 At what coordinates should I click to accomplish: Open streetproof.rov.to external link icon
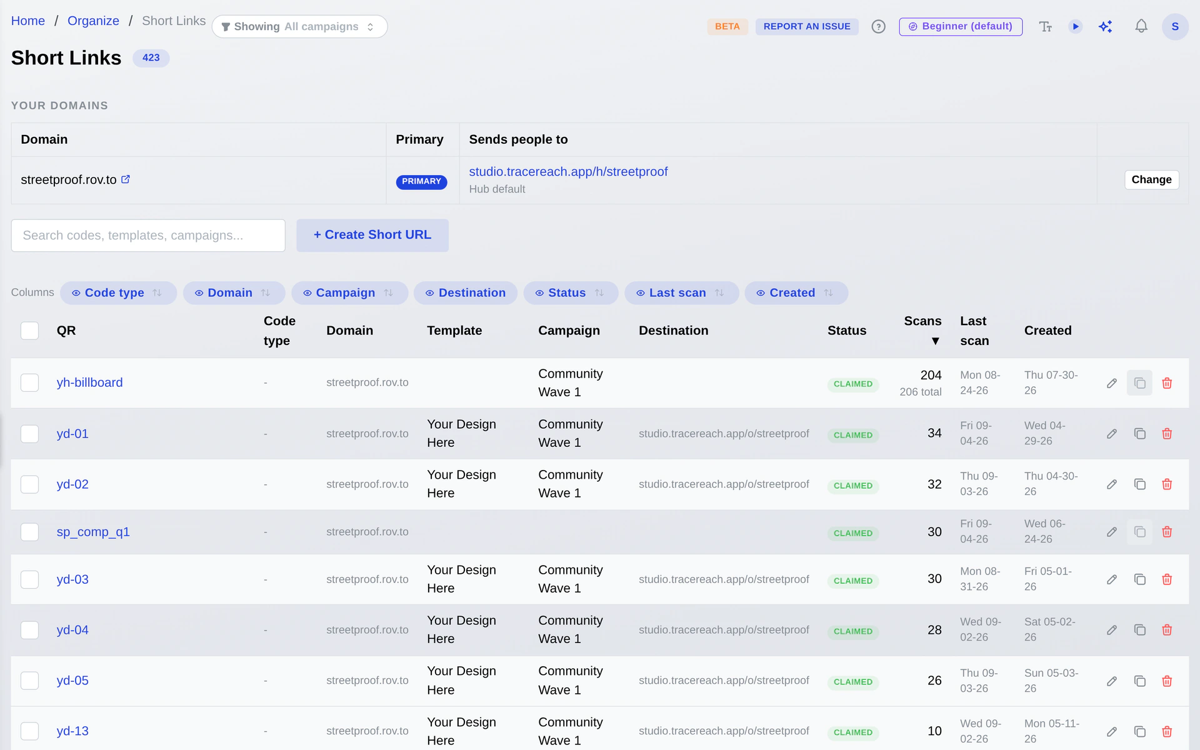(x=126, y=179)
